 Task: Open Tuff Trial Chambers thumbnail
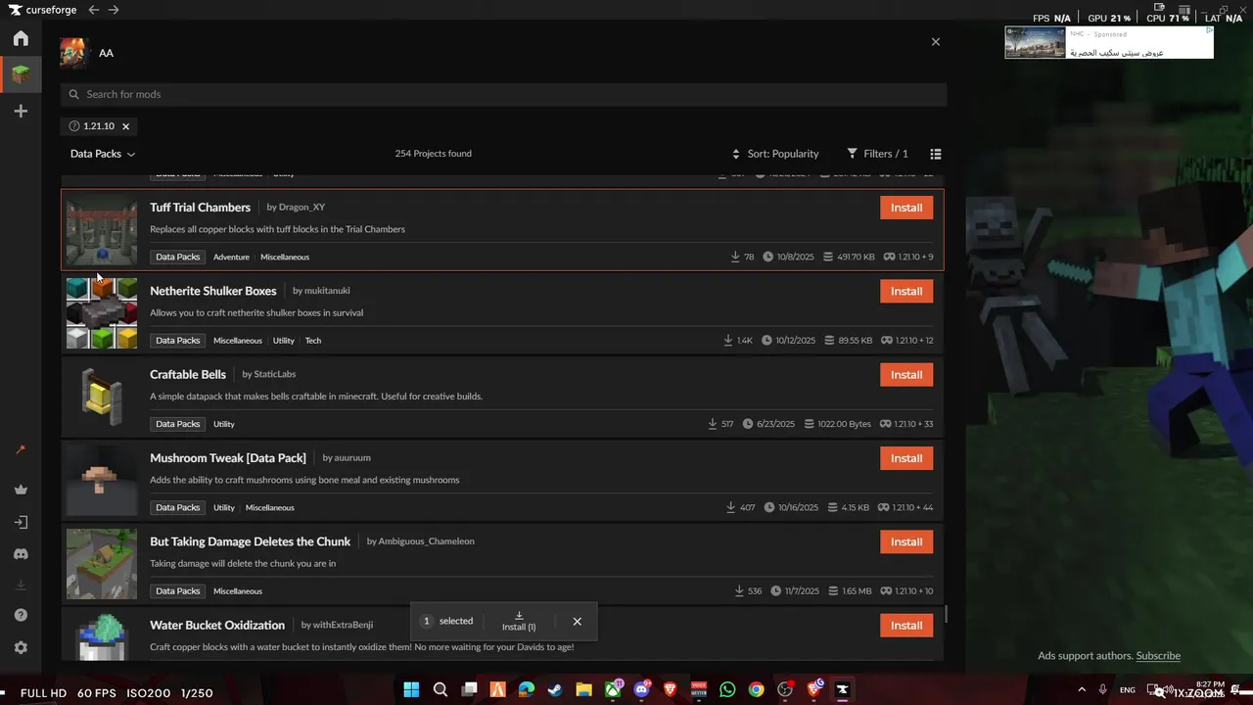102,230
